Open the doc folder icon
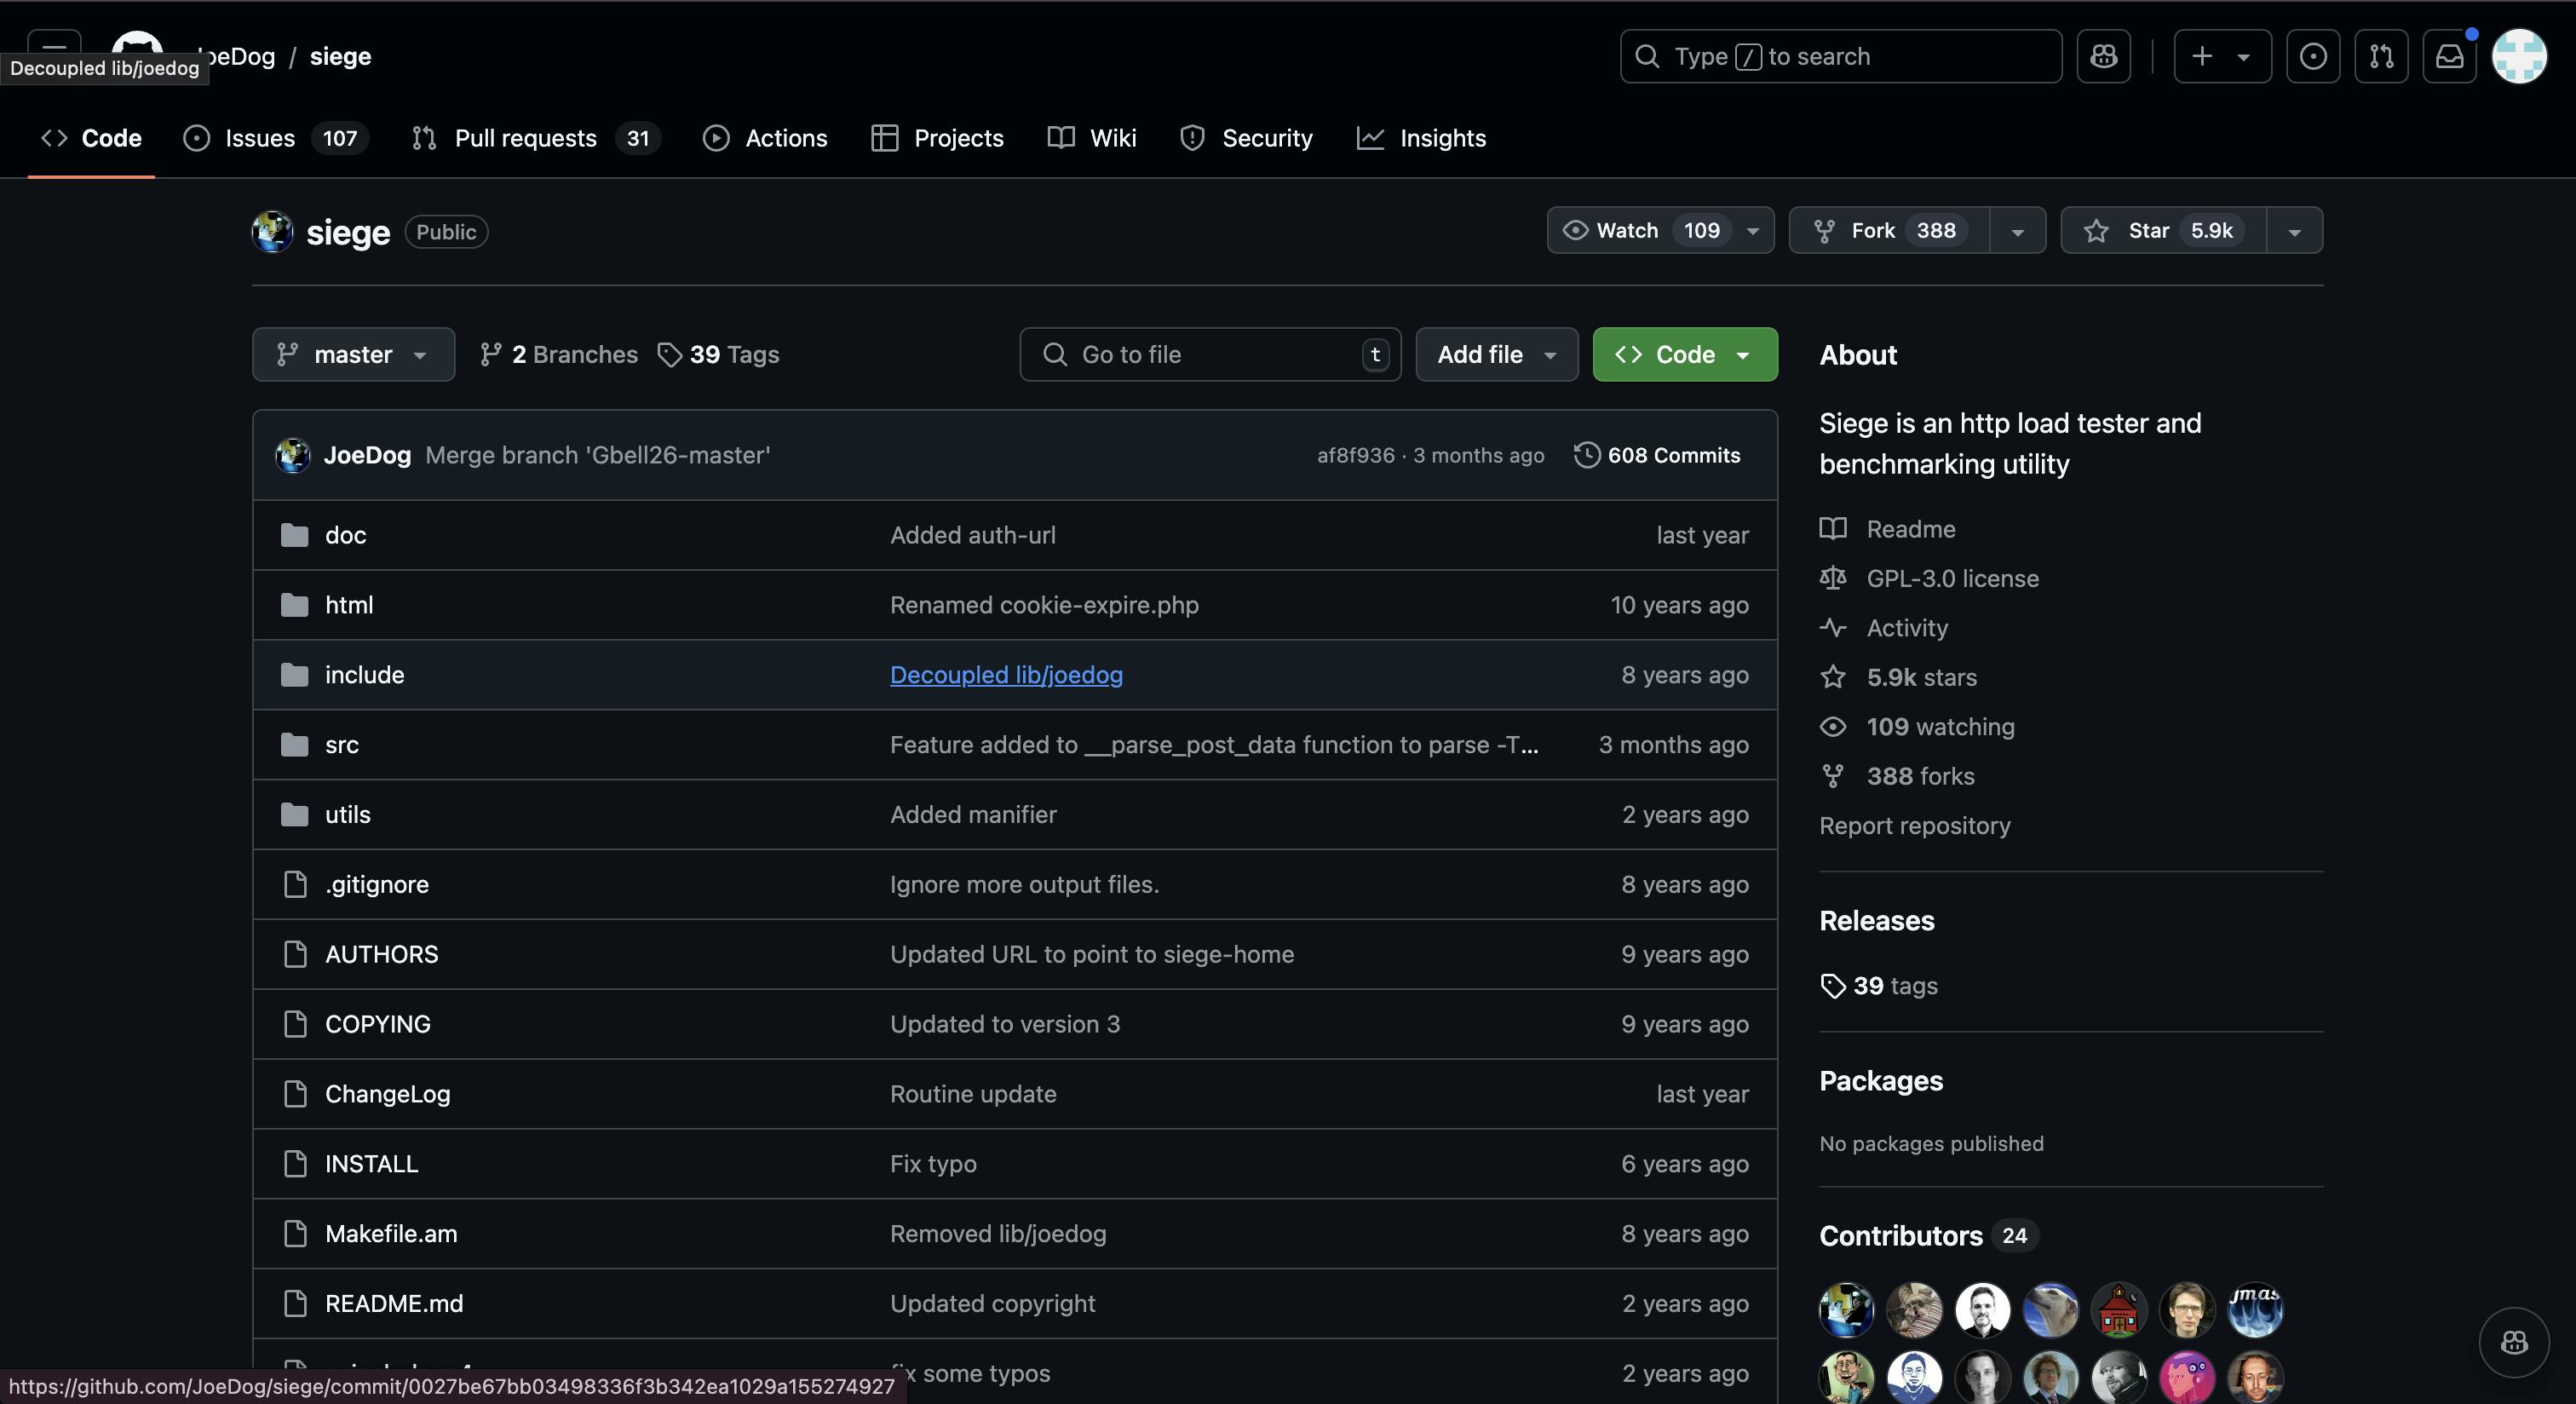Viewport: 2576px width, 1404px height. [x=294, y=535]
